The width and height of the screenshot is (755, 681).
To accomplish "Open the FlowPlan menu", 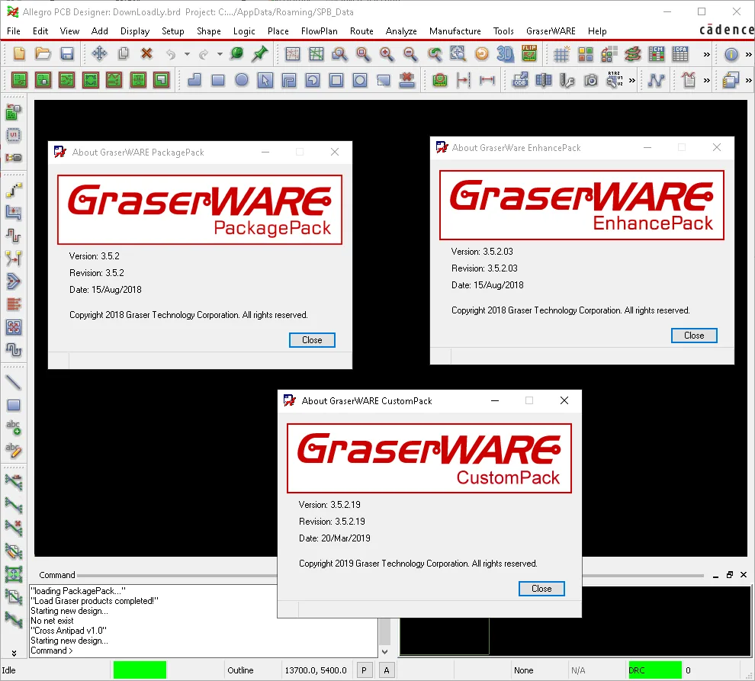I will click(320, 31).
